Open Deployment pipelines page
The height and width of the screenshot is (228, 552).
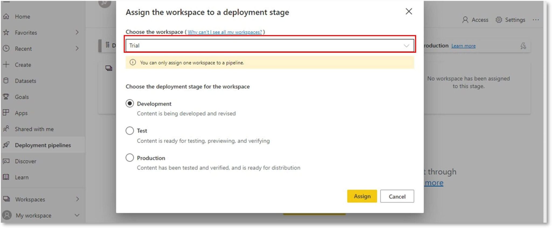point(43,145)
